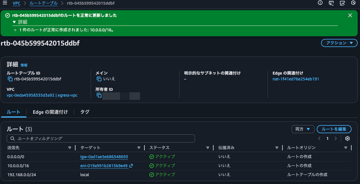Open table preferences gear in routes panel

(x=348, y=138)
